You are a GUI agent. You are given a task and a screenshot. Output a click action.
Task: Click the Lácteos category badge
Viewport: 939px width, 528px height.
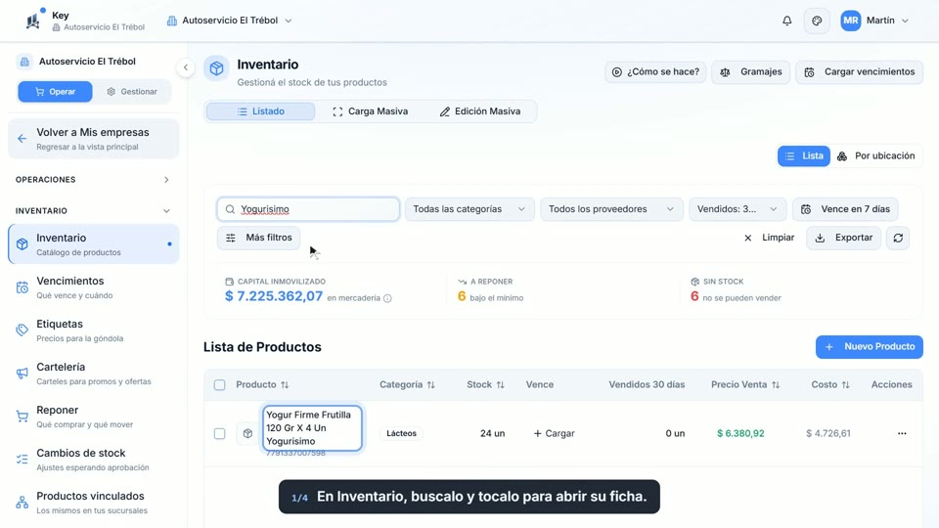[x=401, y=433]
